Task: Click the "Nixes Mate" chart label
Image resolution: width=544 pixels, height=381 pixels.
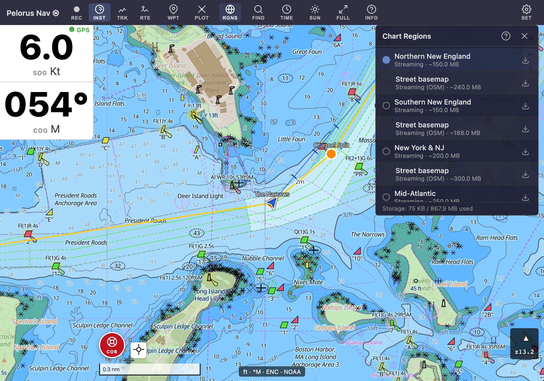Action: [308, 282]
